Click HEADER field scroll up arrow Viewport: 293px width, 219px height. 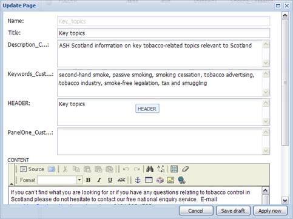coord(266,103)
